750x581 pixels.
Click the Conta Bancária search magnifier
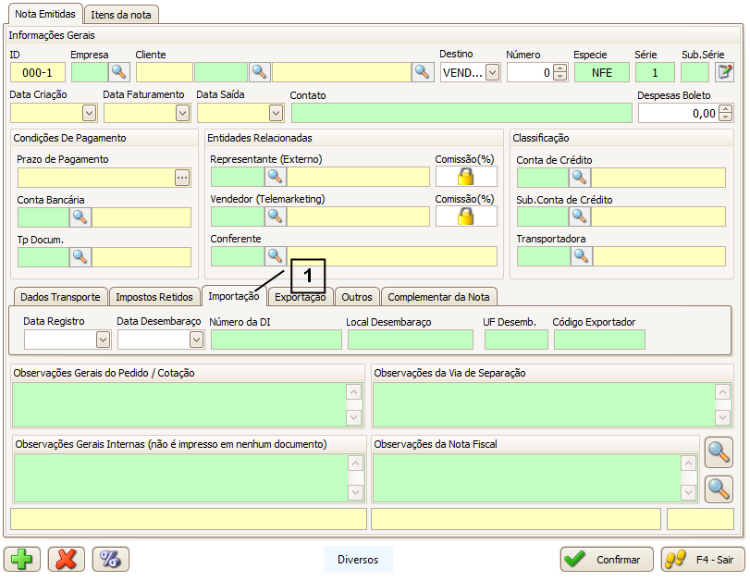pos(80,217)
